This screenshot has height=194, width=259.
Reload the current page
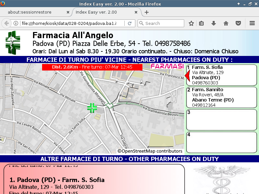pyautogui.click(x=129, y=23)
